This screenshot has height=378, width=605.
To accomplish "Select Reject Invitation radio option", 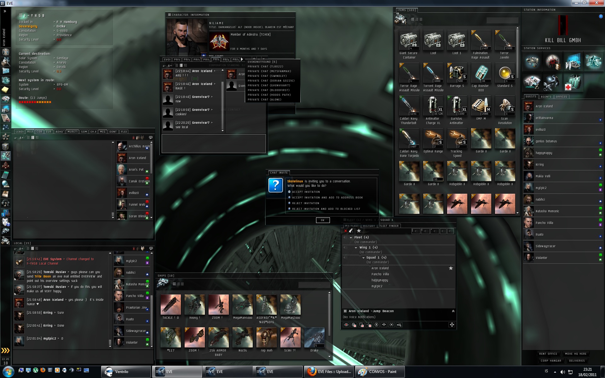I will 289,203.
